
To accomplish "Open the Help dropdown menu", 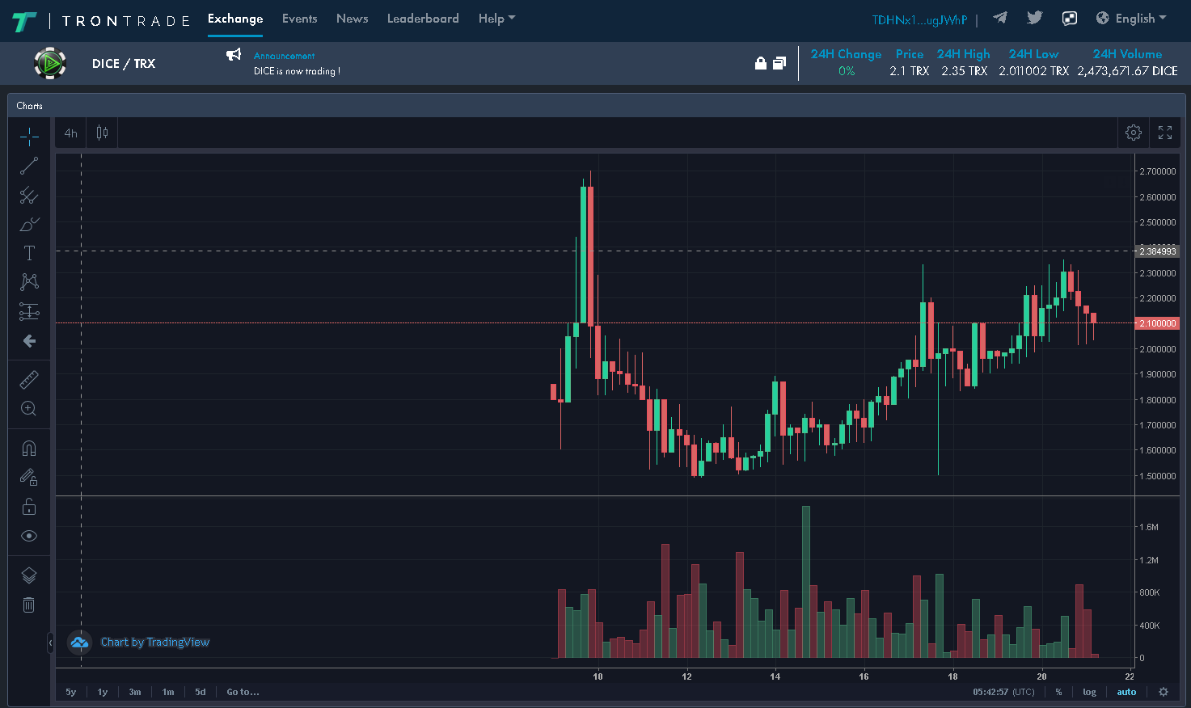I will [496, 19].
